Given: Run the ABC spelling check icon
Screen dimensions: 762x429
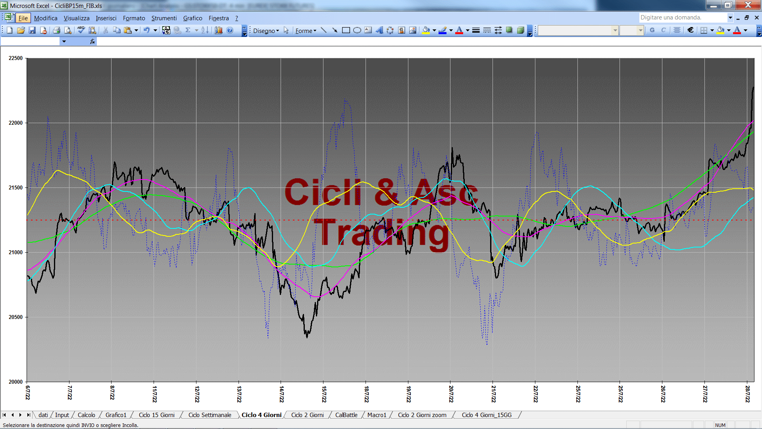Looking at the screenshot, I should click(81, 31).
